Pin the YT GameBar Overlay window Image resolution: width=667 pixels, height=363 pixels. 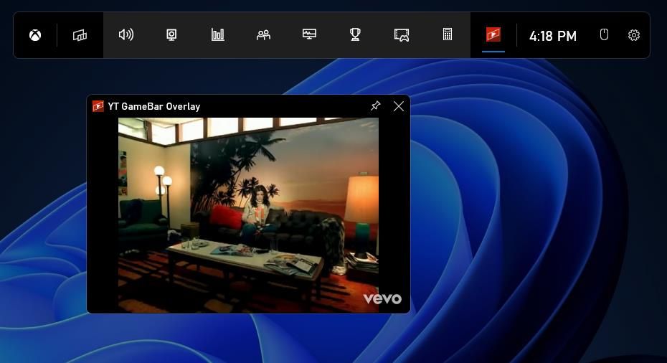coord(376,105)
